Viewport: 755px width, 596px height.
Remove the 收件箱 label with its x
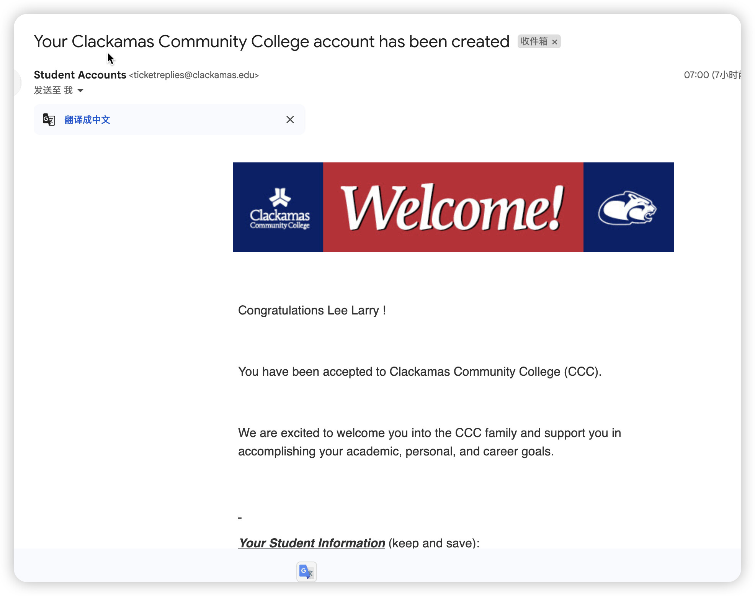[x=554, y=42]
